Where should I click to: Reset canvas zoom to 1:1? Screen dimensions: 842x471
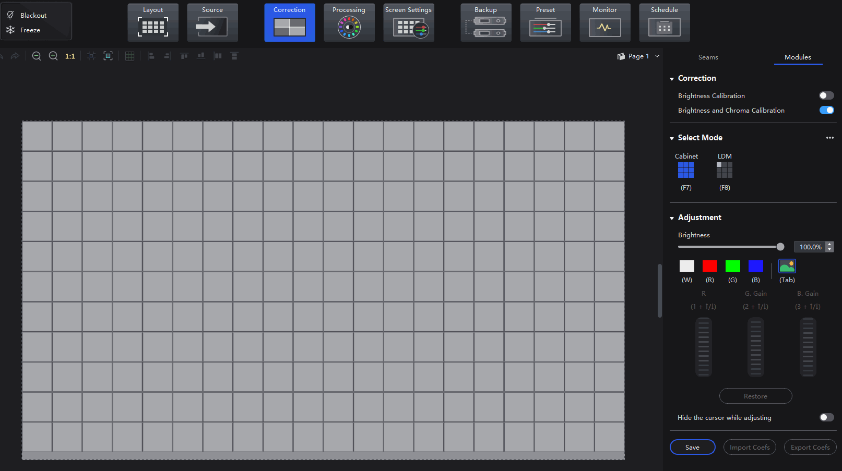pyautogui.click(x=70, y=56)
